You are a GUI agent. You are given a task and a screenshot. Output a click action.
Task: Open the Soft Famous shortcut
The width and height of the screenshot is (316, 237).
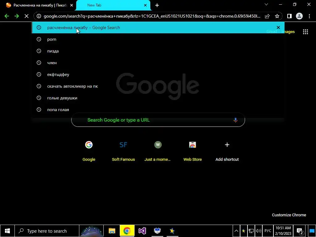pyautogui.click(x=123, y=151)
